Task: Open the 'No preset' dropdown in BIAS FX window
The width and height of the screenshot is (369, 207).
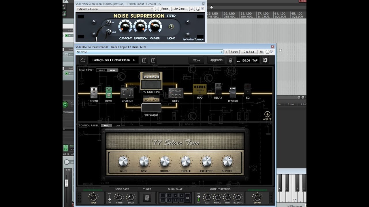Action: point(150,52)
